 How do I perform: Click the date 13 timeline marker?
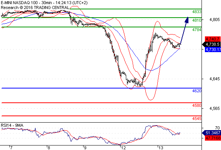[160, 148]
